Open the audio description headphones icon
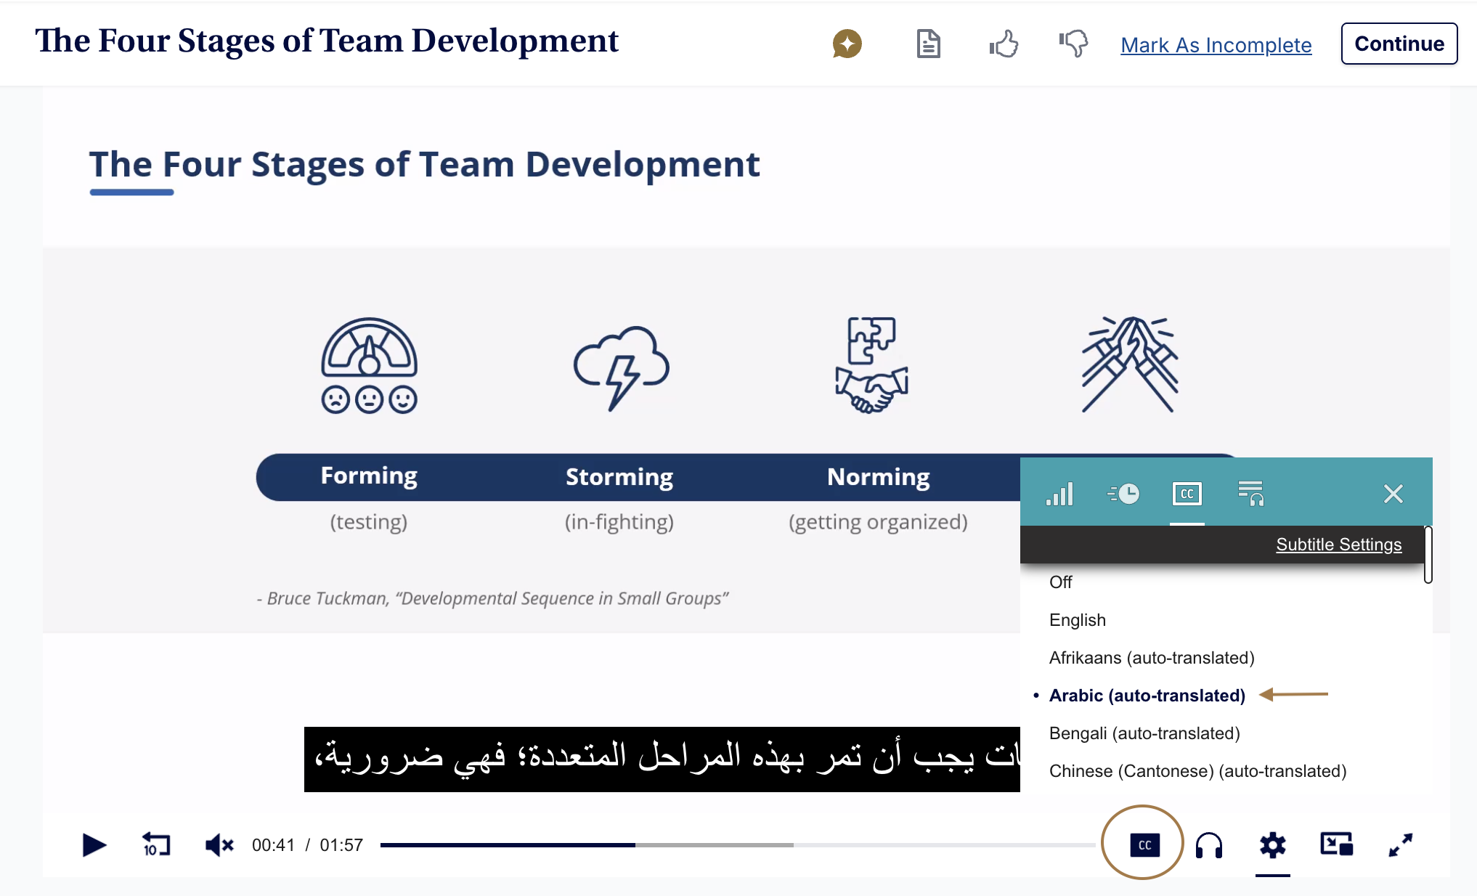This screenshot has height=896, width=1477. [1209, 844]
